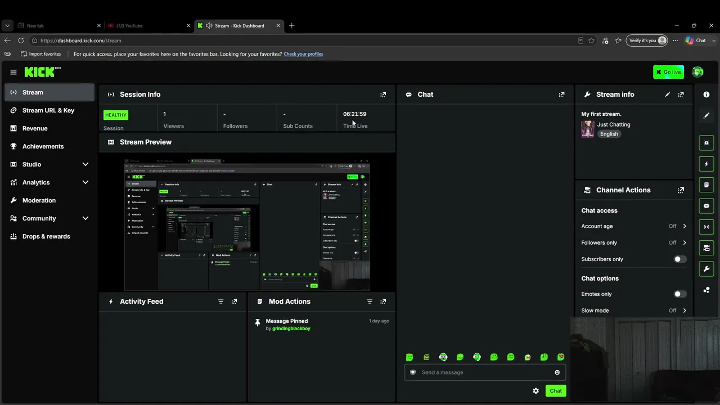Image resolution: width=720 pixels, height=405 pixels.
Task: Go back in browser
Action: point(7,40)
